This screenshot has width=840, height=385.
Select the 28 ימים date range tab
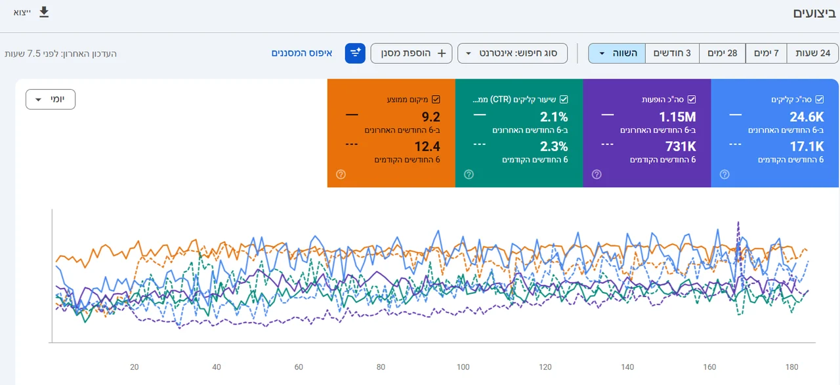723,53
